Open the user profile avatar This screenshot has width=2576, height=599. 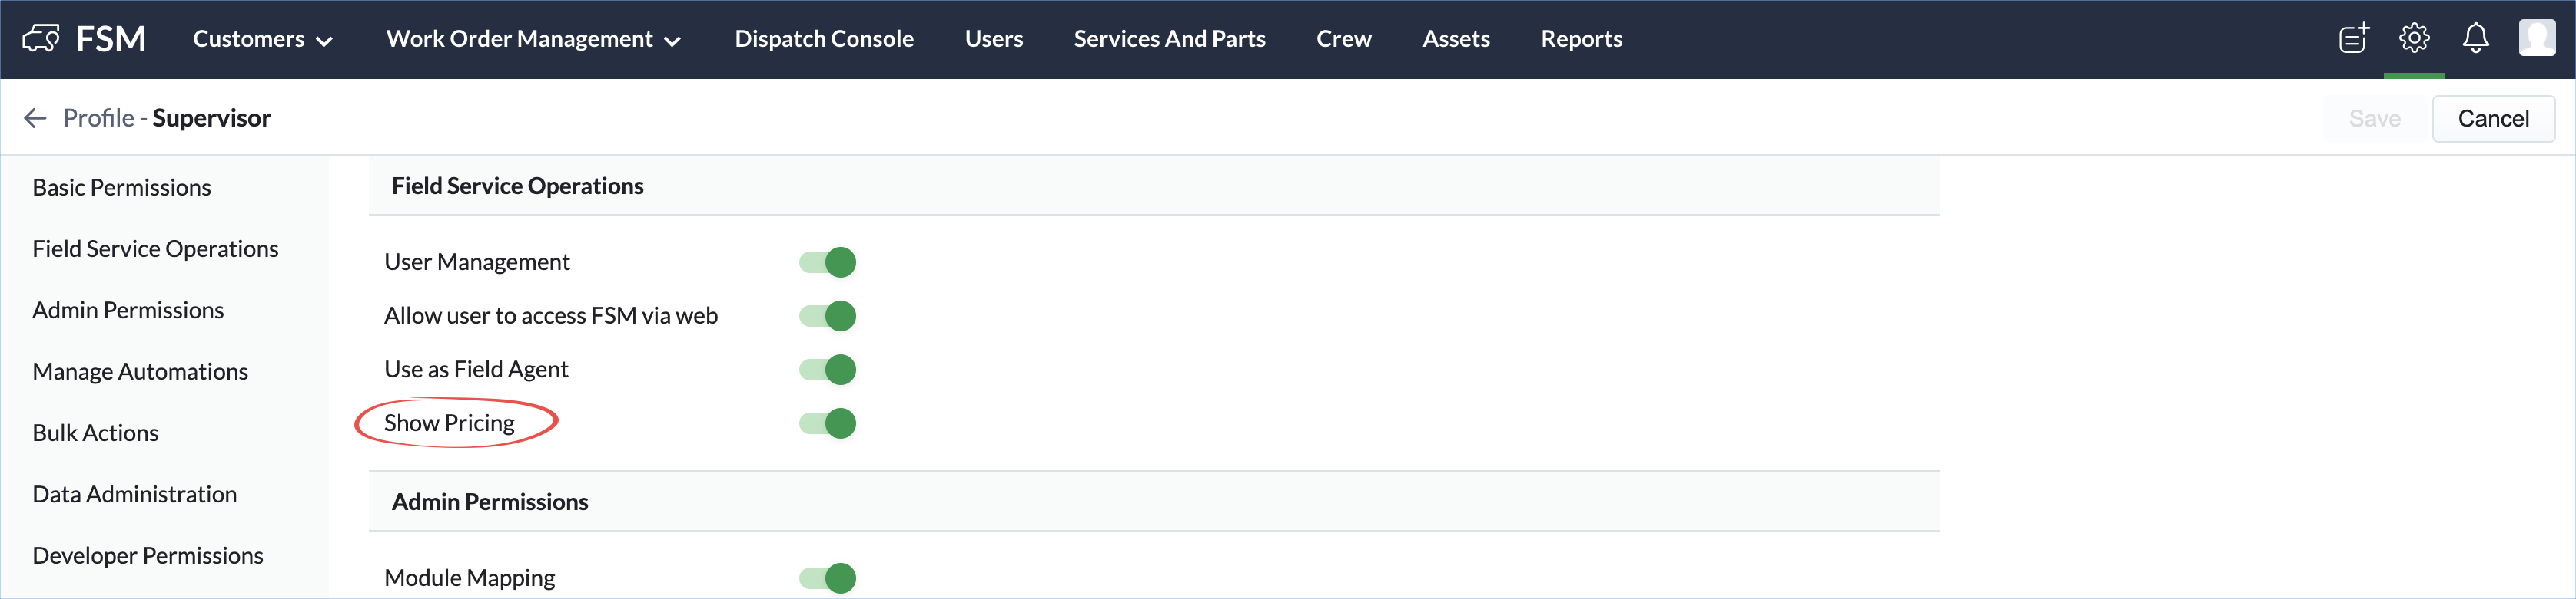(2537, 38)
